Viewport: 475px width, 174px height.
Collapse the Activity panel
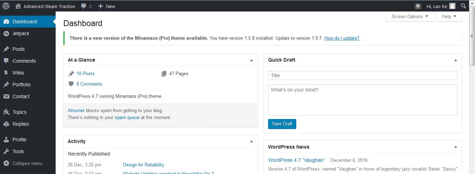pos(251,142)
